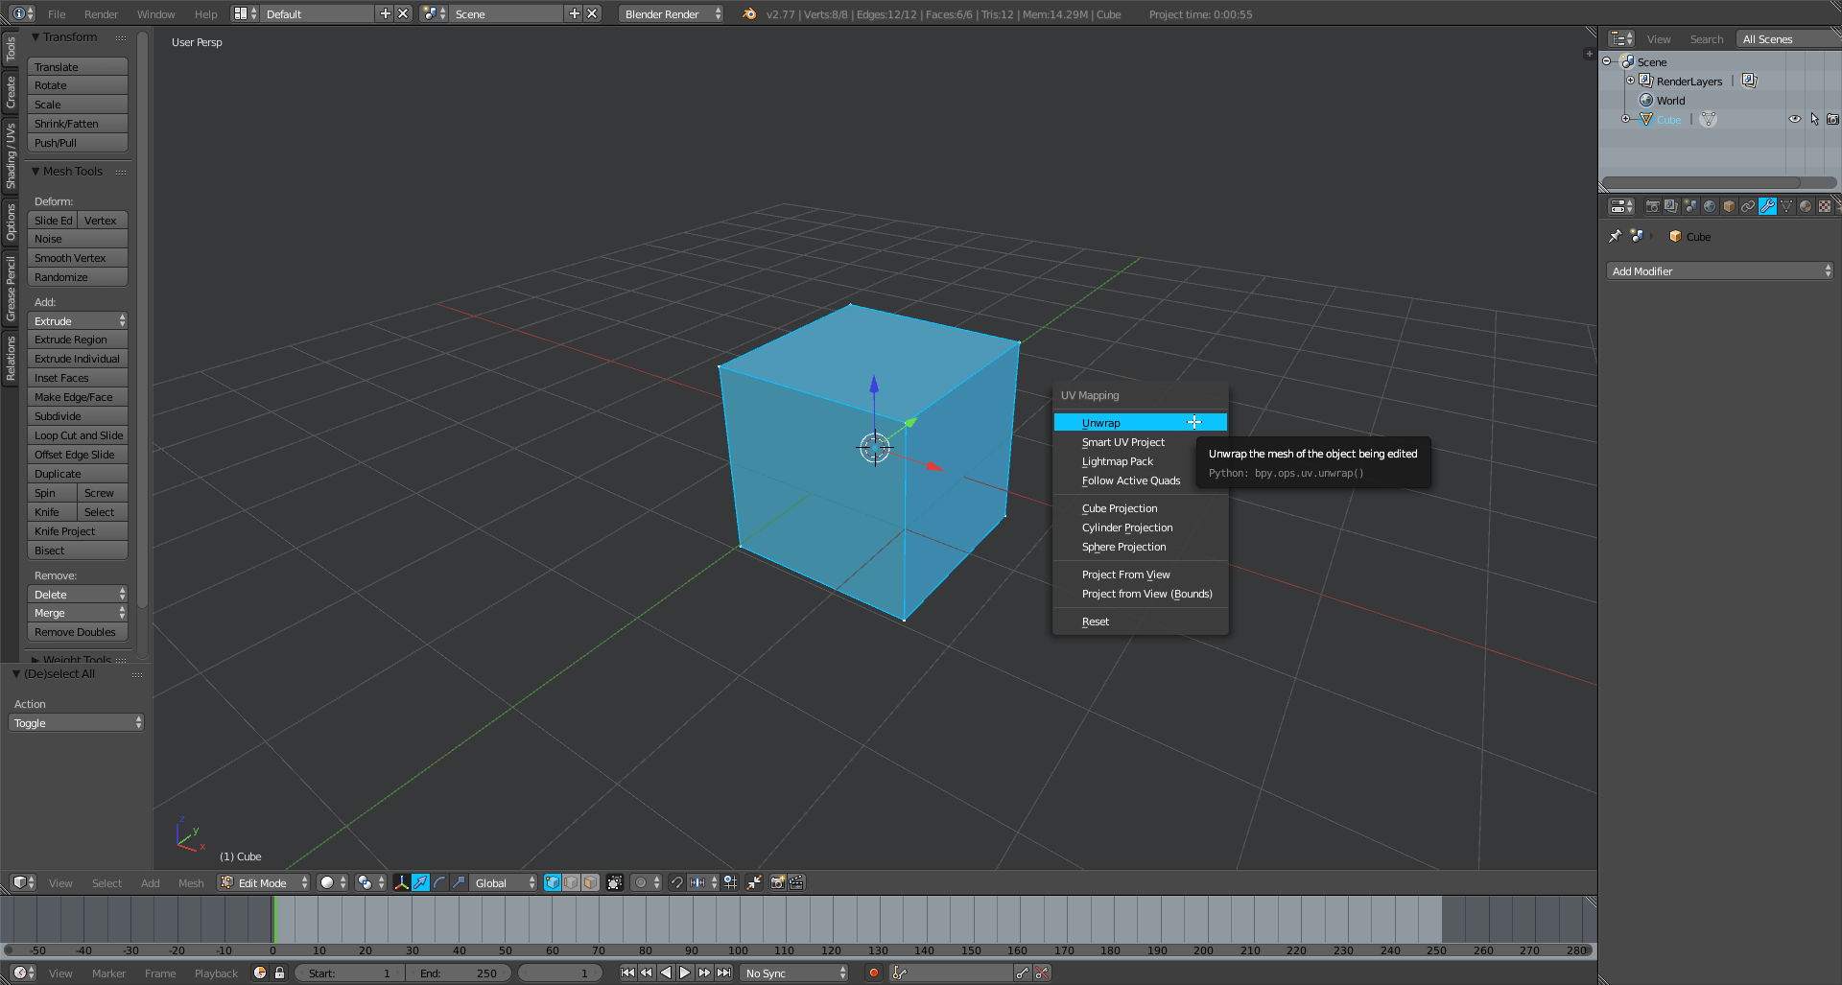Open the Global orientation dropdown

(x=504, y=882)
